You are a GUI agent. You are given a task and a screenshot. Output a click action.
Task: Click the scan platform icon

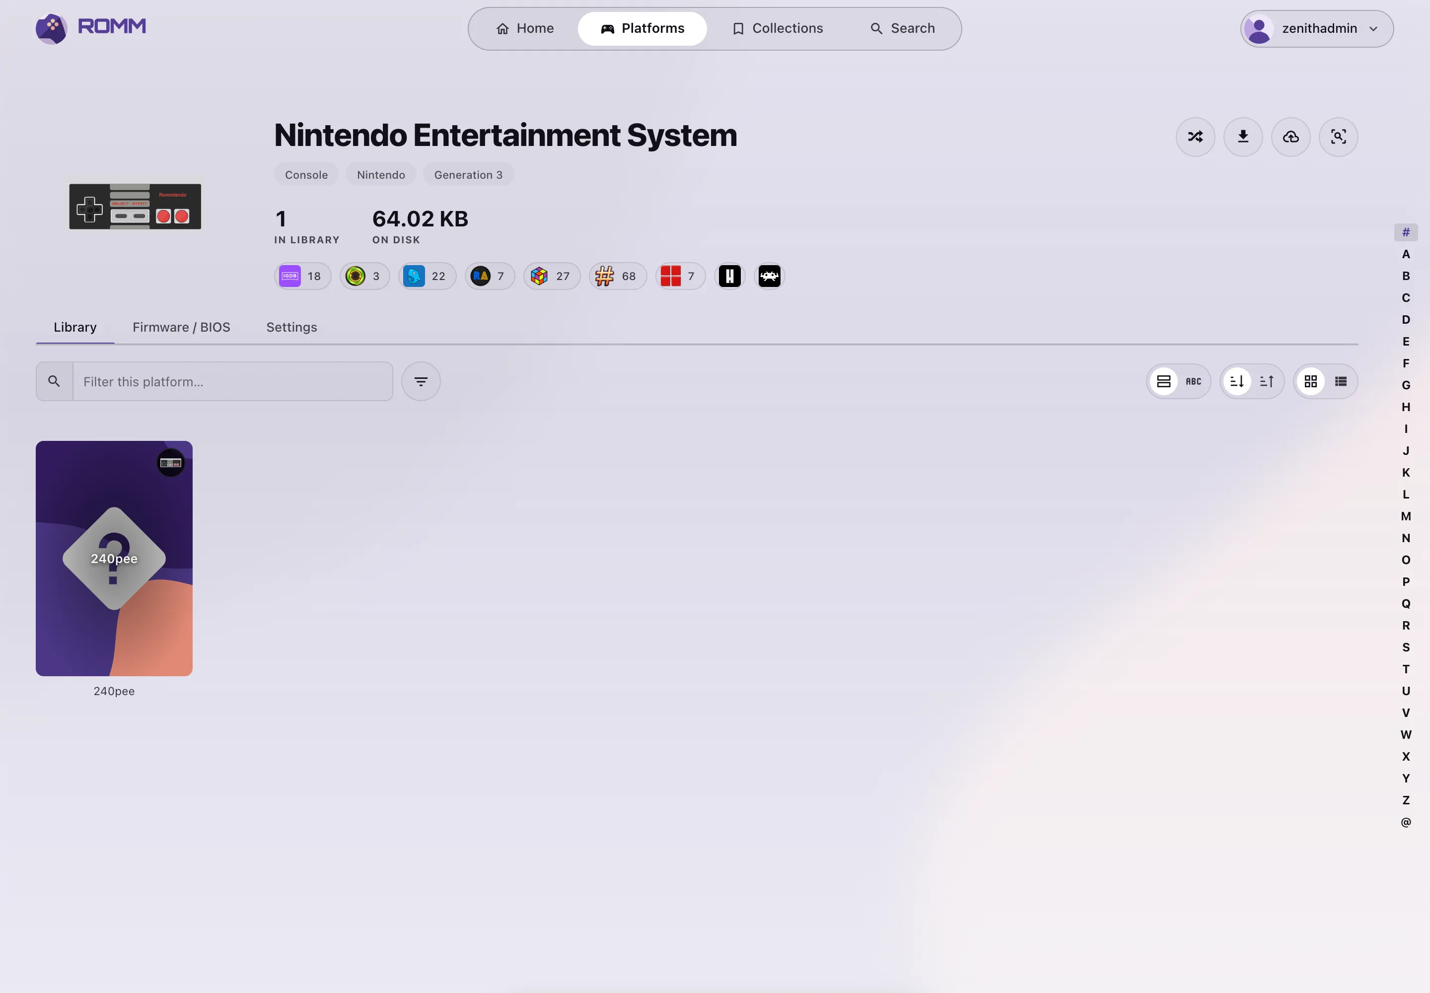pyautogui.click(x=1338, y=137)
